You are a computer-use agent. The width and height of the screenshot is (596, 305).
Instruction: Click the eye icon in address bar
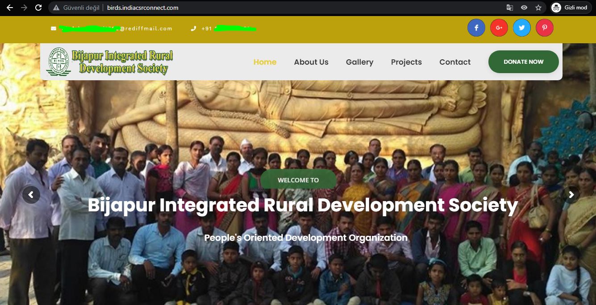(x=524, y=8)
